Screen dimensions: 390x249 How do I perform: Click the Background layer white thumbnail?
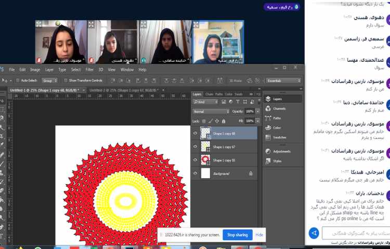pyautogui.click(x=205, y=173)
